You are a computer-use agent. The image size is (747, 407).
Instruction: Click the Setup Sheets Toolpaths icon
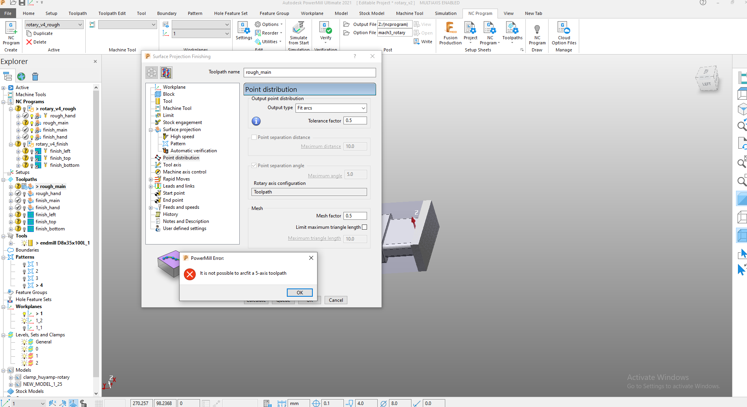pyautogui.click(x=512, y=28)
